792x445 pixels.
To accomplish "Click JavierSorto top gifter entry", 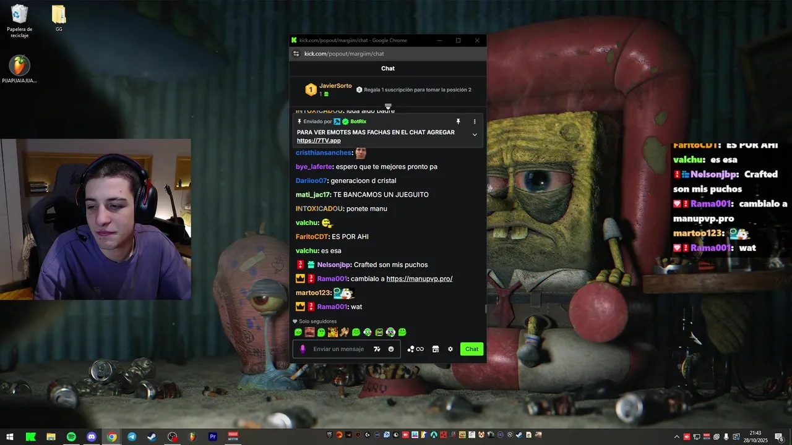I will 329,90.
